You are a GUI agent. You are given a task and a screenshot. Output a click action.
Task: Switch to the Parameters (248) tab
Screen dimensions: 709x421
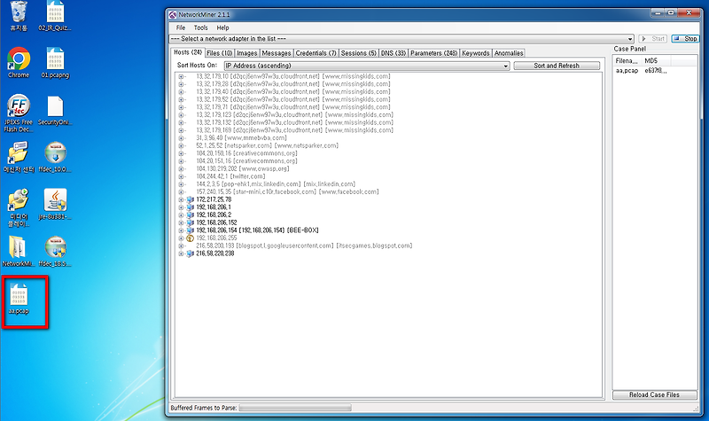pos(434,53)
